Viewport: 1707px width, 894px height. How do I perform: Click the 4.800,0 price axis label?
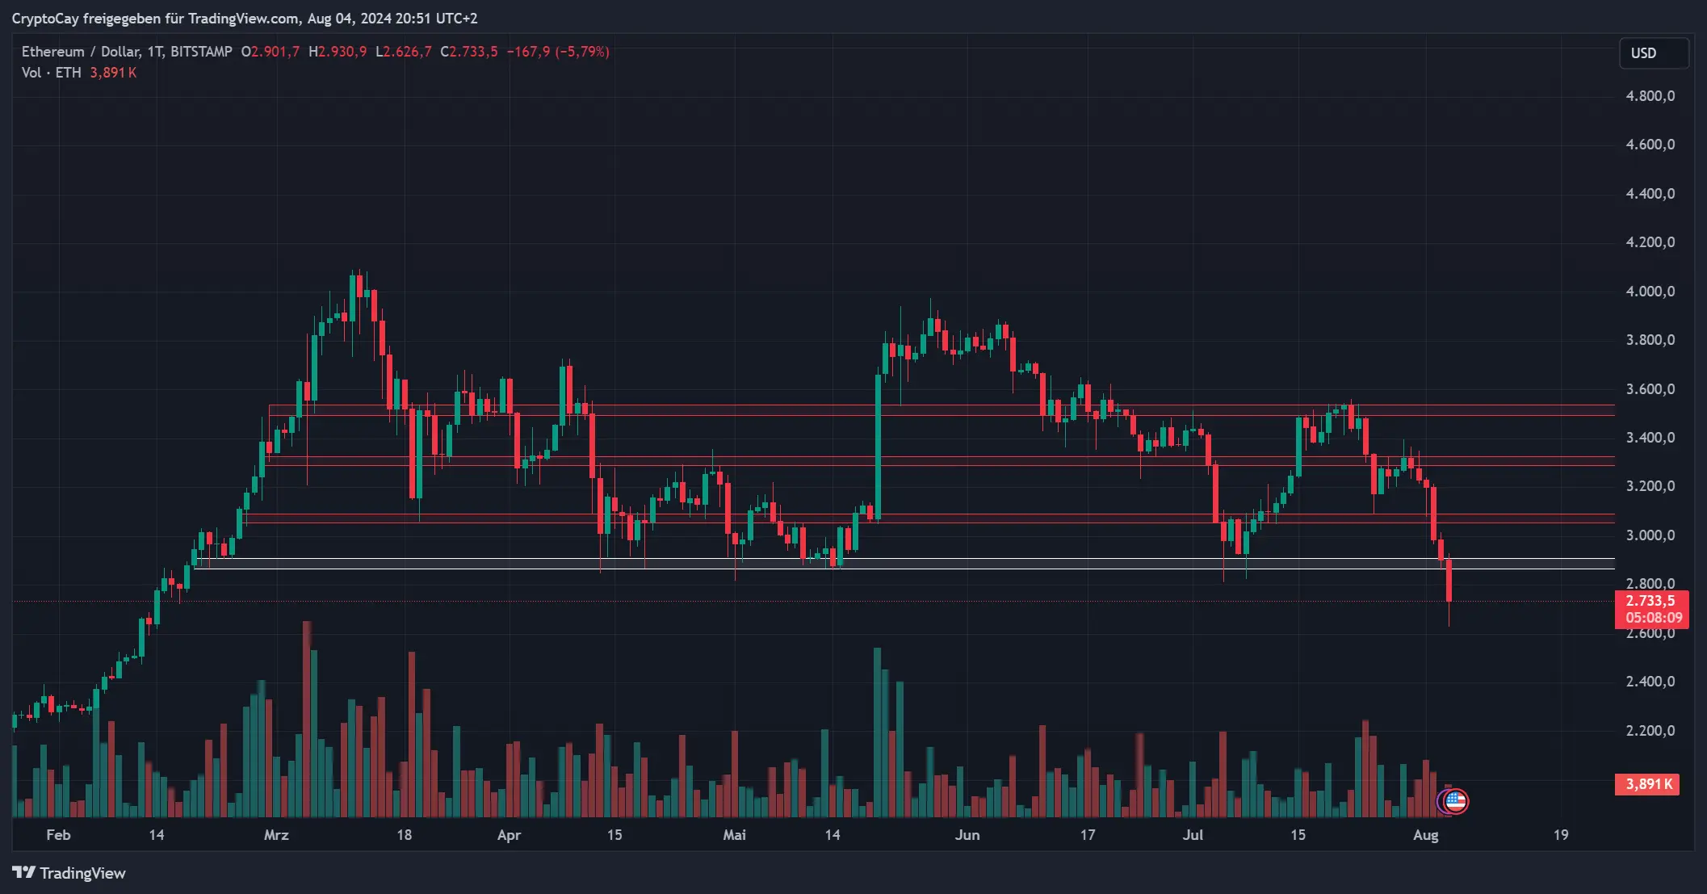tap(1650, 96)
